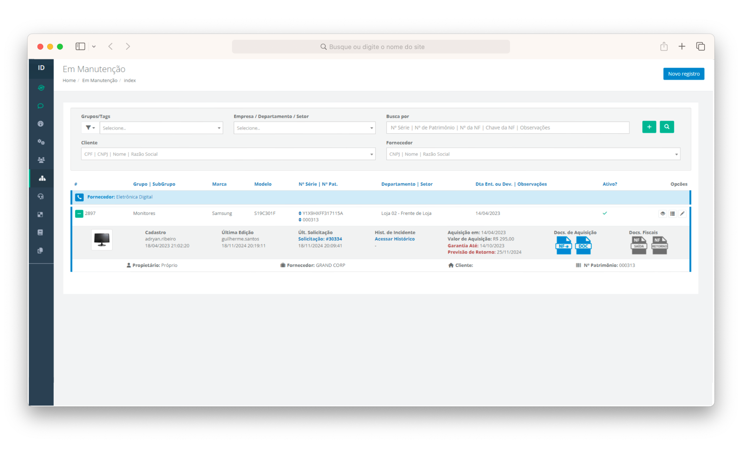Click the Novo registro button
742x458 pixels.
coord(684,74)
